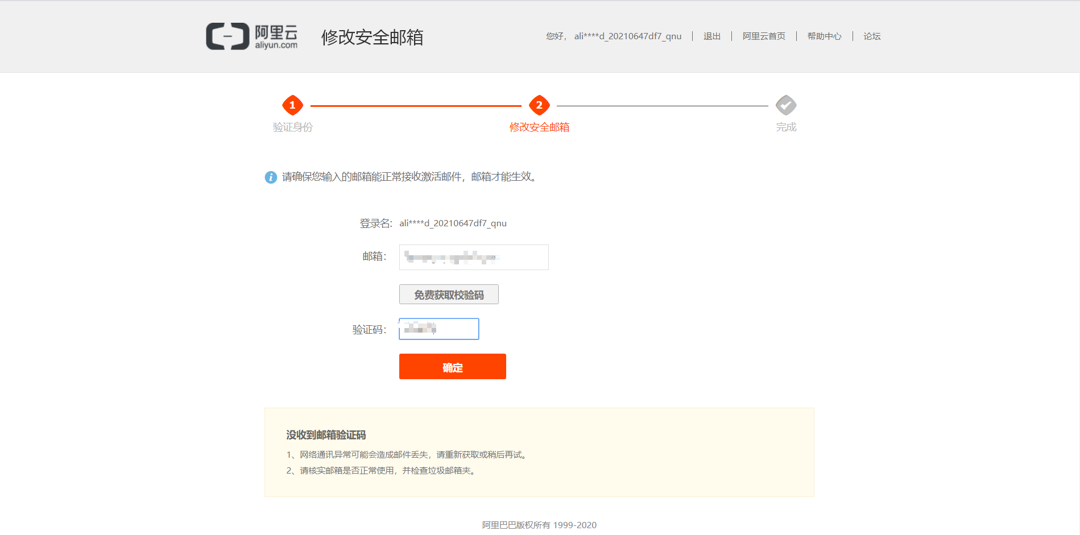Click the 请确保您输入的邮箱 notice text
Image resolution: width=1080 pixels, height=535 pixels.
tap(409, 177)
